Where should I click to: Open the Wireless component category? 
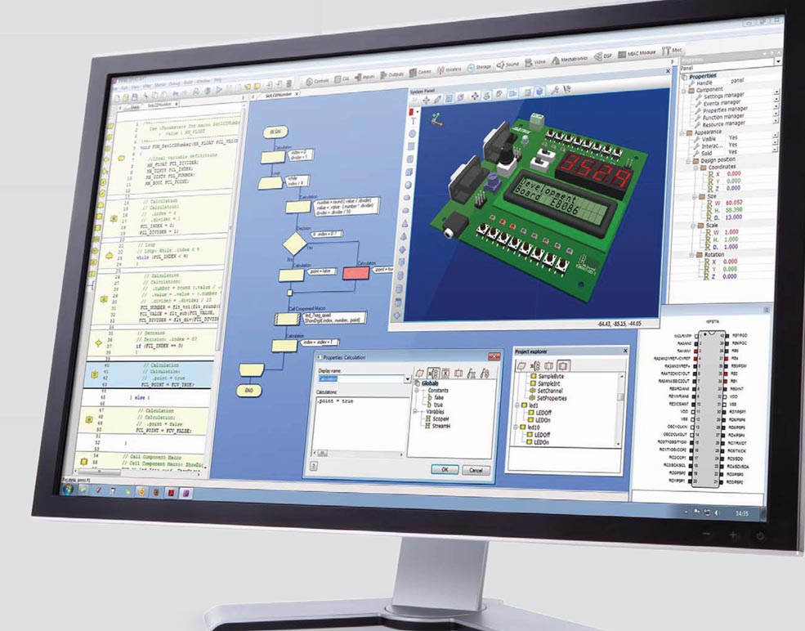pos(449,69)
